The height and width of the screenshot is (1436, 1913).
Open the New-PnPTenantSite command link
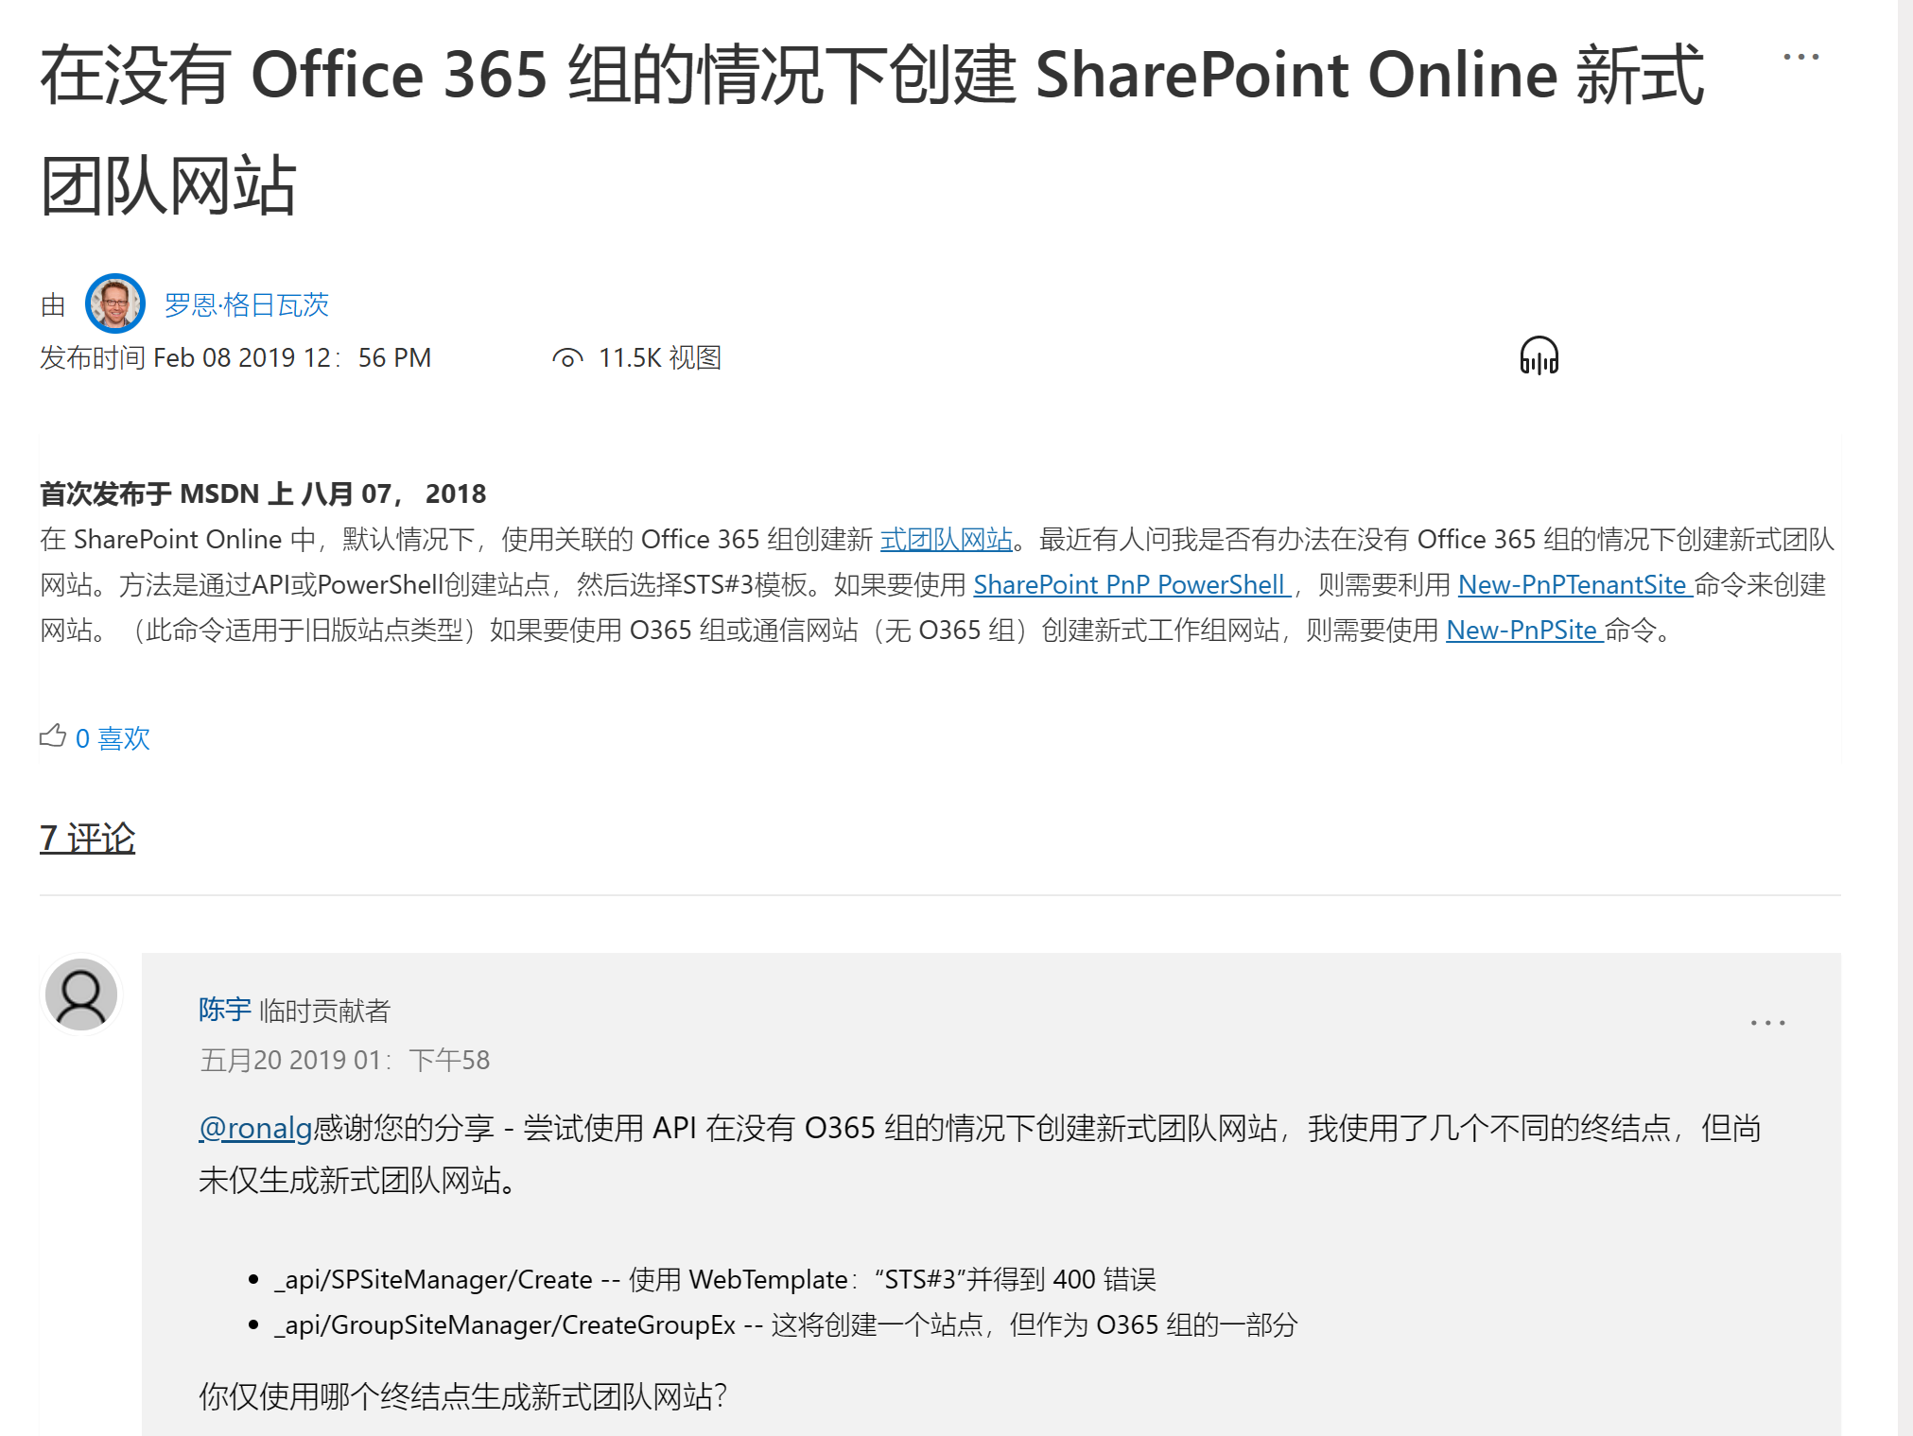[x=1575, y=584]
